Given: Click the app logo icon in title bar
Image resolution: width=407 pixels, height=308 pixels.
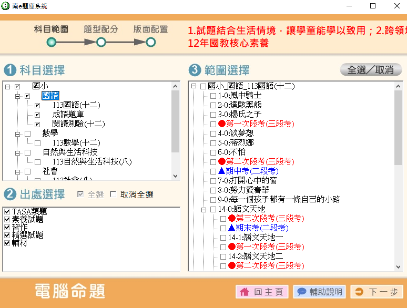Looking at the screenshot, I should [6, 6].
